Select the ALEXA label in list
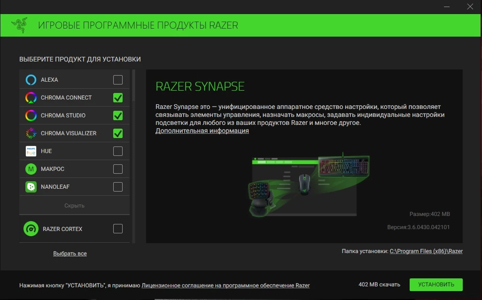 [x=49, y=80]
